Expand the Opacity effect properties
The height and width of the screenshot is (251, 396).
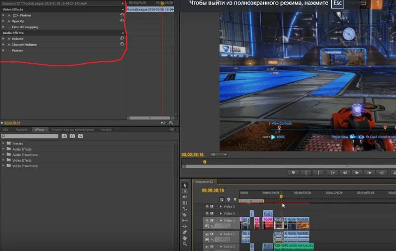[3, 21]
